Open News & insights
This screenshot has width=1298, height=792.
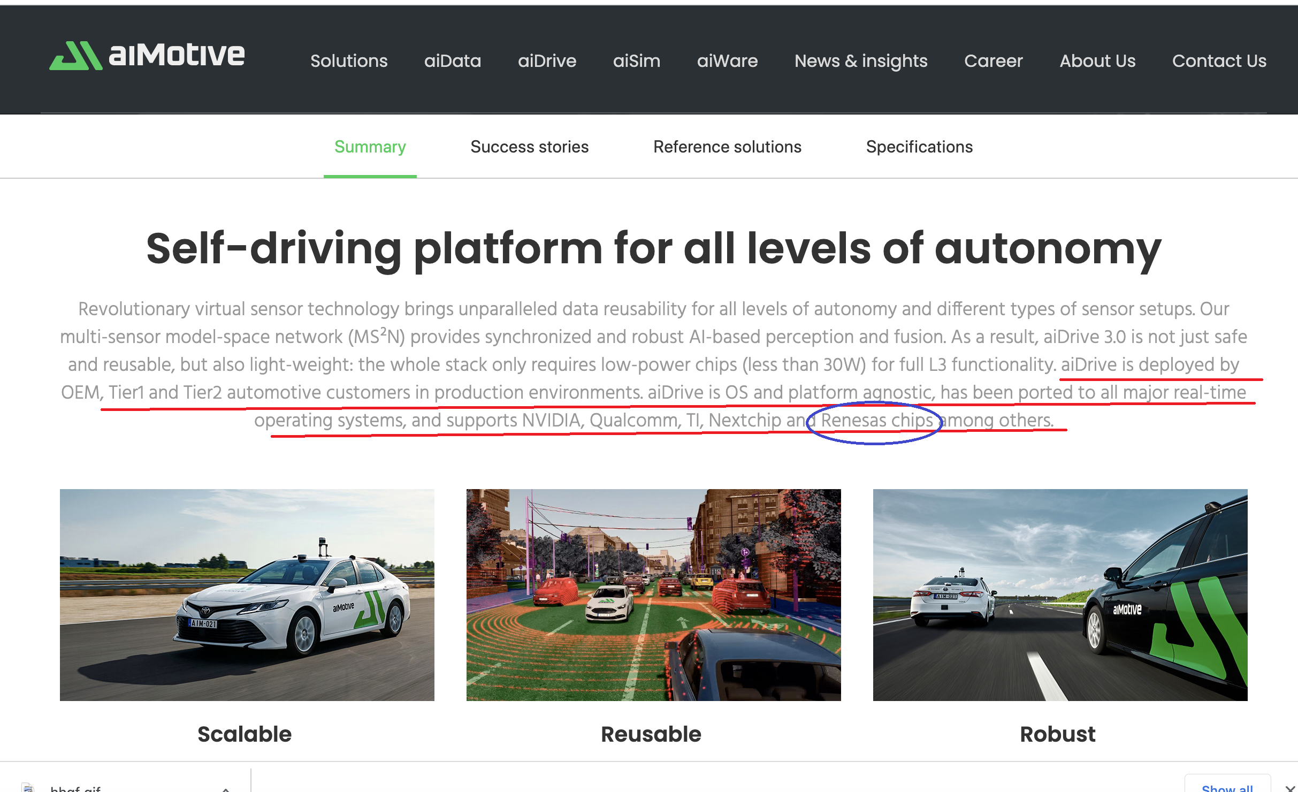coord(861,61)
